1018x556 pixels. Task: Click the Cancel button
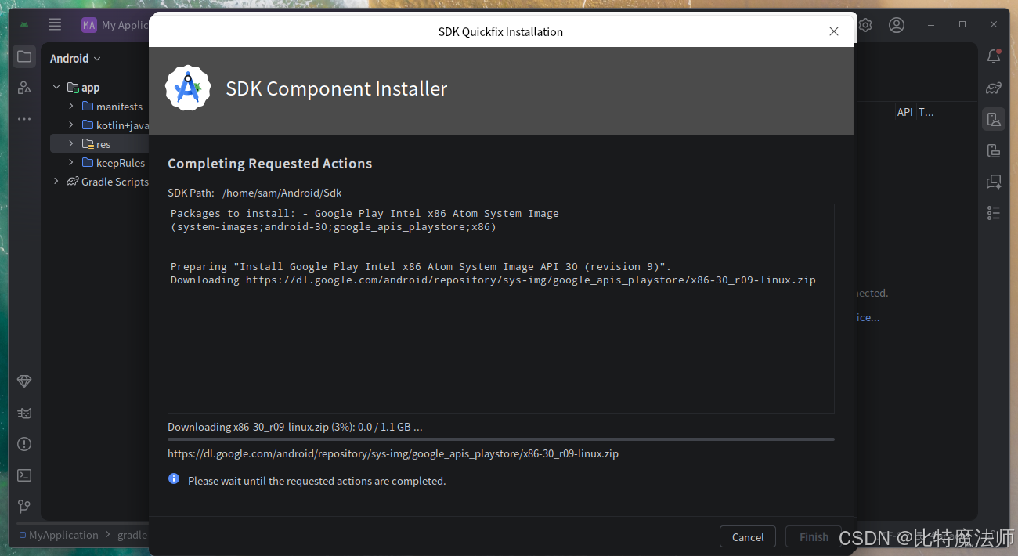point(748,536)
